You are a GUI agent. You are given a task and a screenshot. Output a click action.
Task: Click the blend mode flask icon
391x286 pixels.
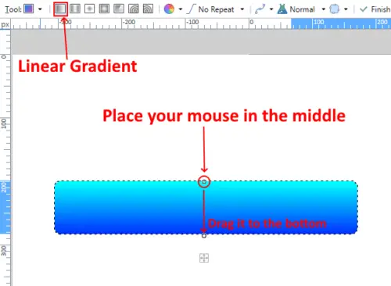(x=282, y=9)
